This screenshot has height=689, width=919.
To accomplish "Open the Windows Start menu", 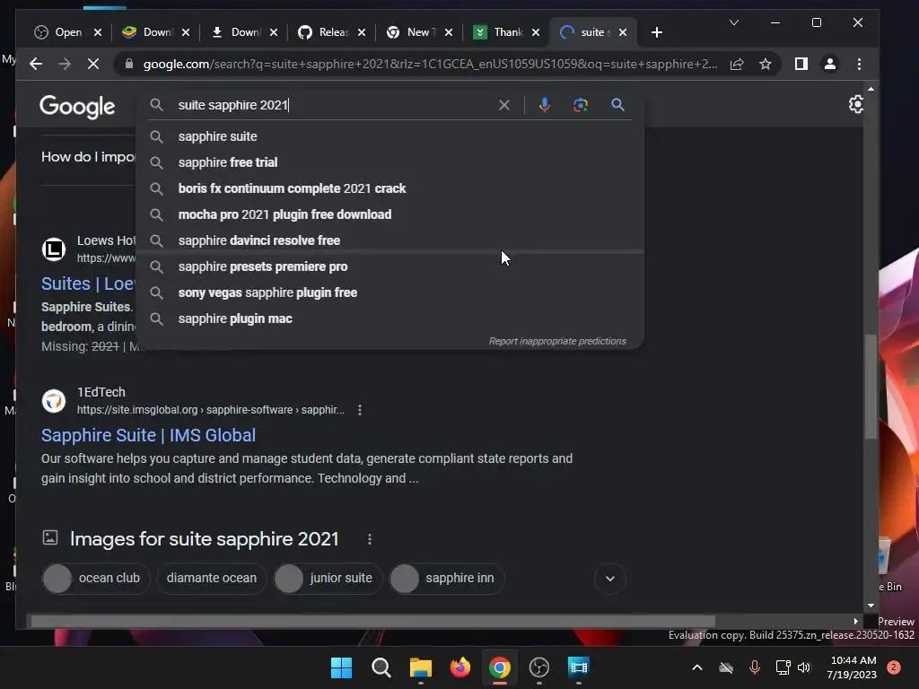I will click(x=341, y=667).
